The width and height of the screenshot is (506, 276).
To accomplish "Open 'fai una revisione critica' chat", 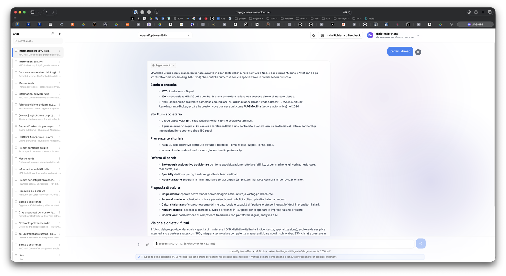I will (38, 107).
